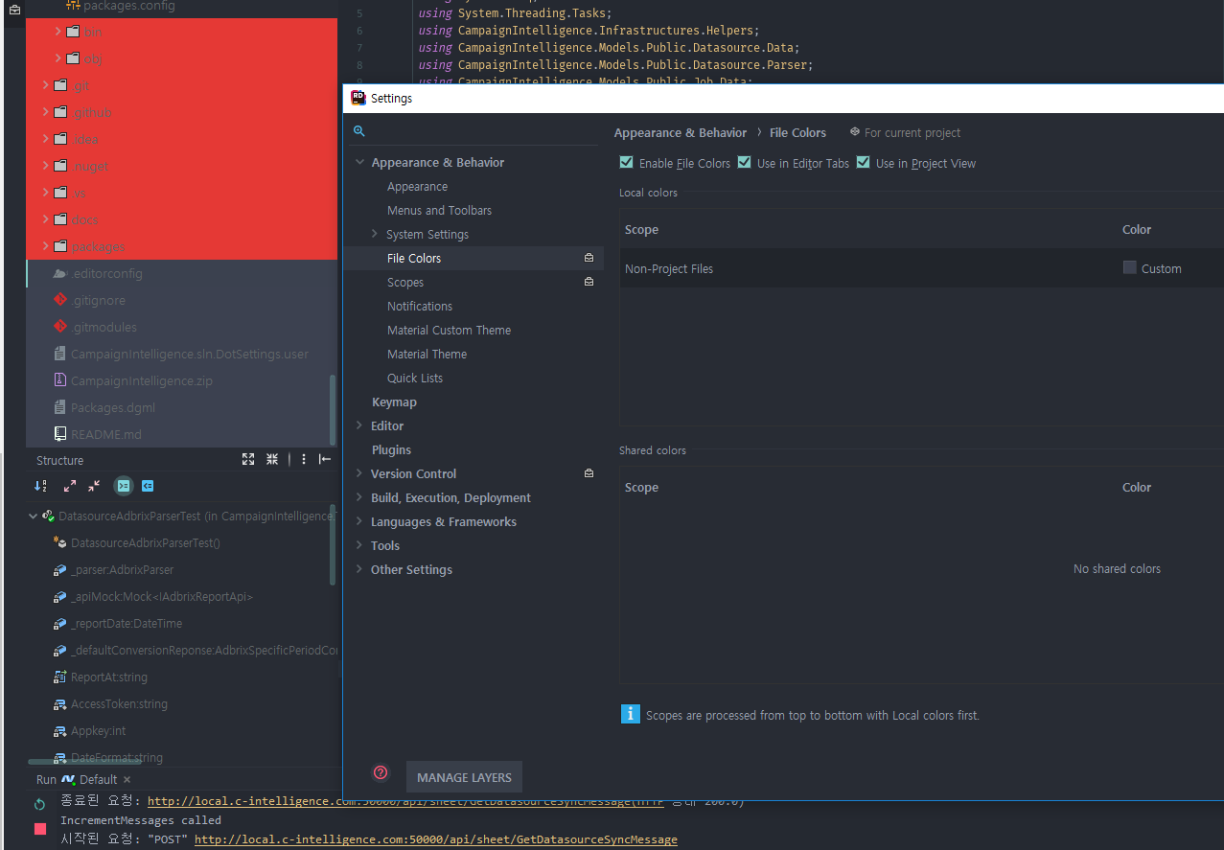Click Custom color checkbox for Non-Project Files
The width and height of the screenshot is (1224, 850).
(1130, 268)
